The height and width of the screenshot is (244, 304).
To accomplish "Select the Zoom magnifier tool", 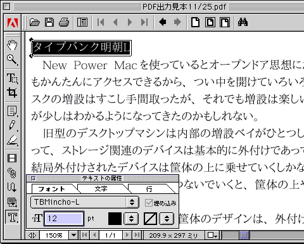I will (x=12, y=60).
